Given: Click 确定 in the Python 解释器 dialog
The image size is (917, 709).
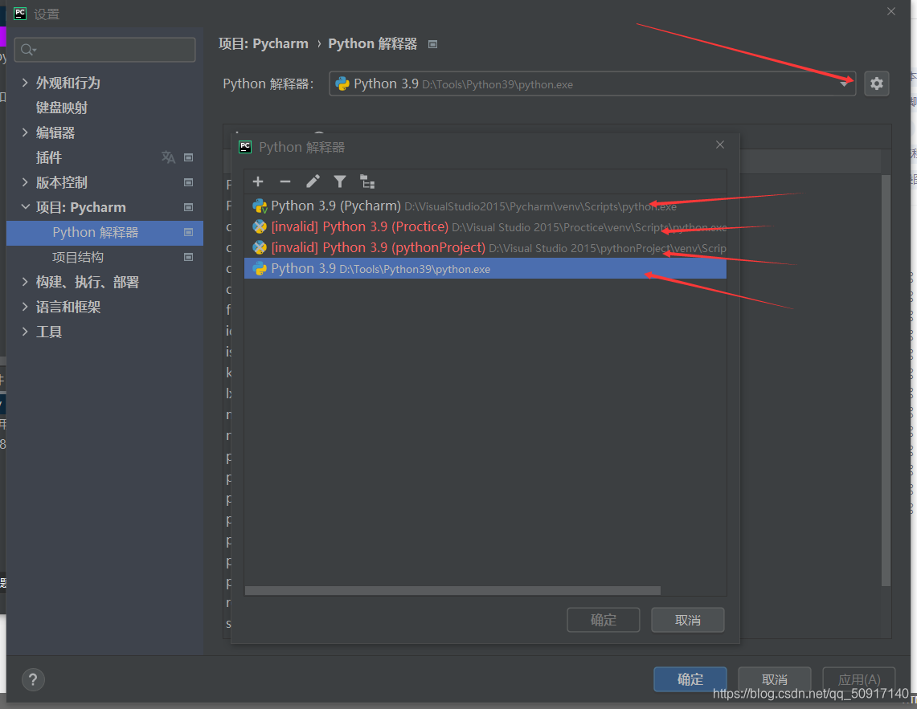Looking at the screenshot, I should [604, 620].
